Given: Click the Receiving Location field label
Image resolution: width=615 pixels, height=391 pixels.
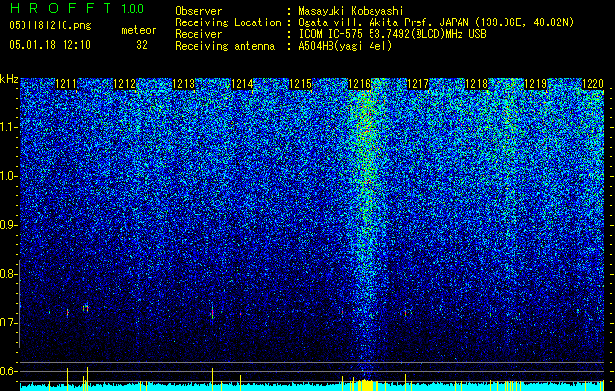Looking at the screenshot, I should [228, 22].
